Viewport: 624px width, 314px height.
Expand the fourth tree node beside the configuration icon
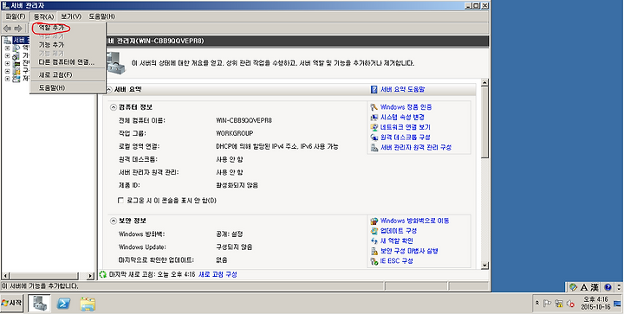tap(7, 71)
